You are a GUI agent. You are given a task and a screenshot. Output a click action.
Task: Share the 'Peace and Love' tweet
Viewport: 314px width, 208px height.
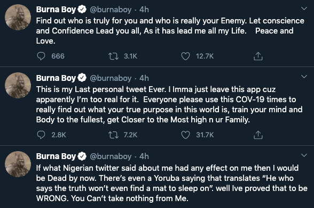(258, 56)
